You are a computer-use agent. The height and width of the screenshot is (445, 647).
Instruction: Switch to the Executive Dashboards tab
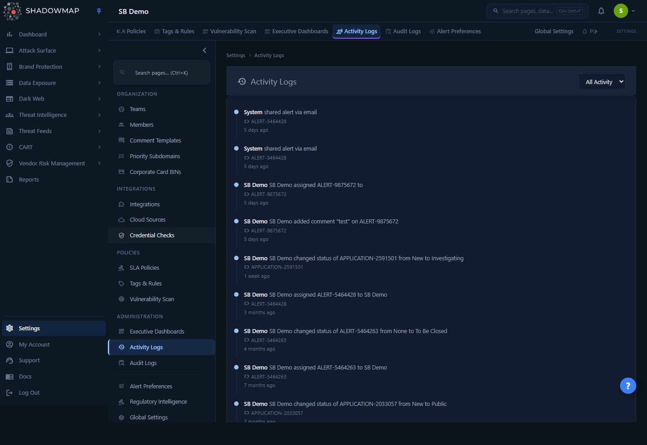297,31
